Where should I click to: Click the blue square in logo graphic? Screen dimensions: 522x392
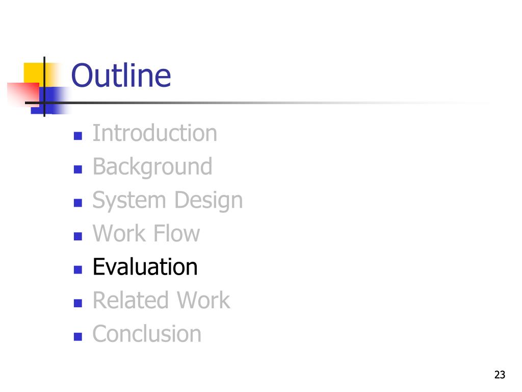[x=50, y=101]
